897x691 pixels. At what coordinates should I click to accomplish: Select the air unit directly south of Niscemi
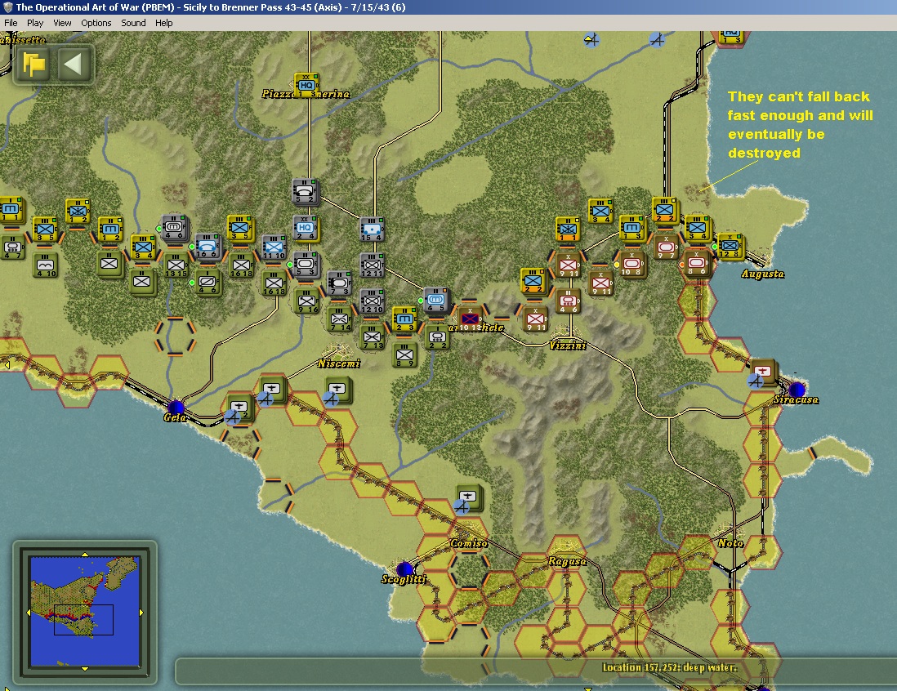337,390
